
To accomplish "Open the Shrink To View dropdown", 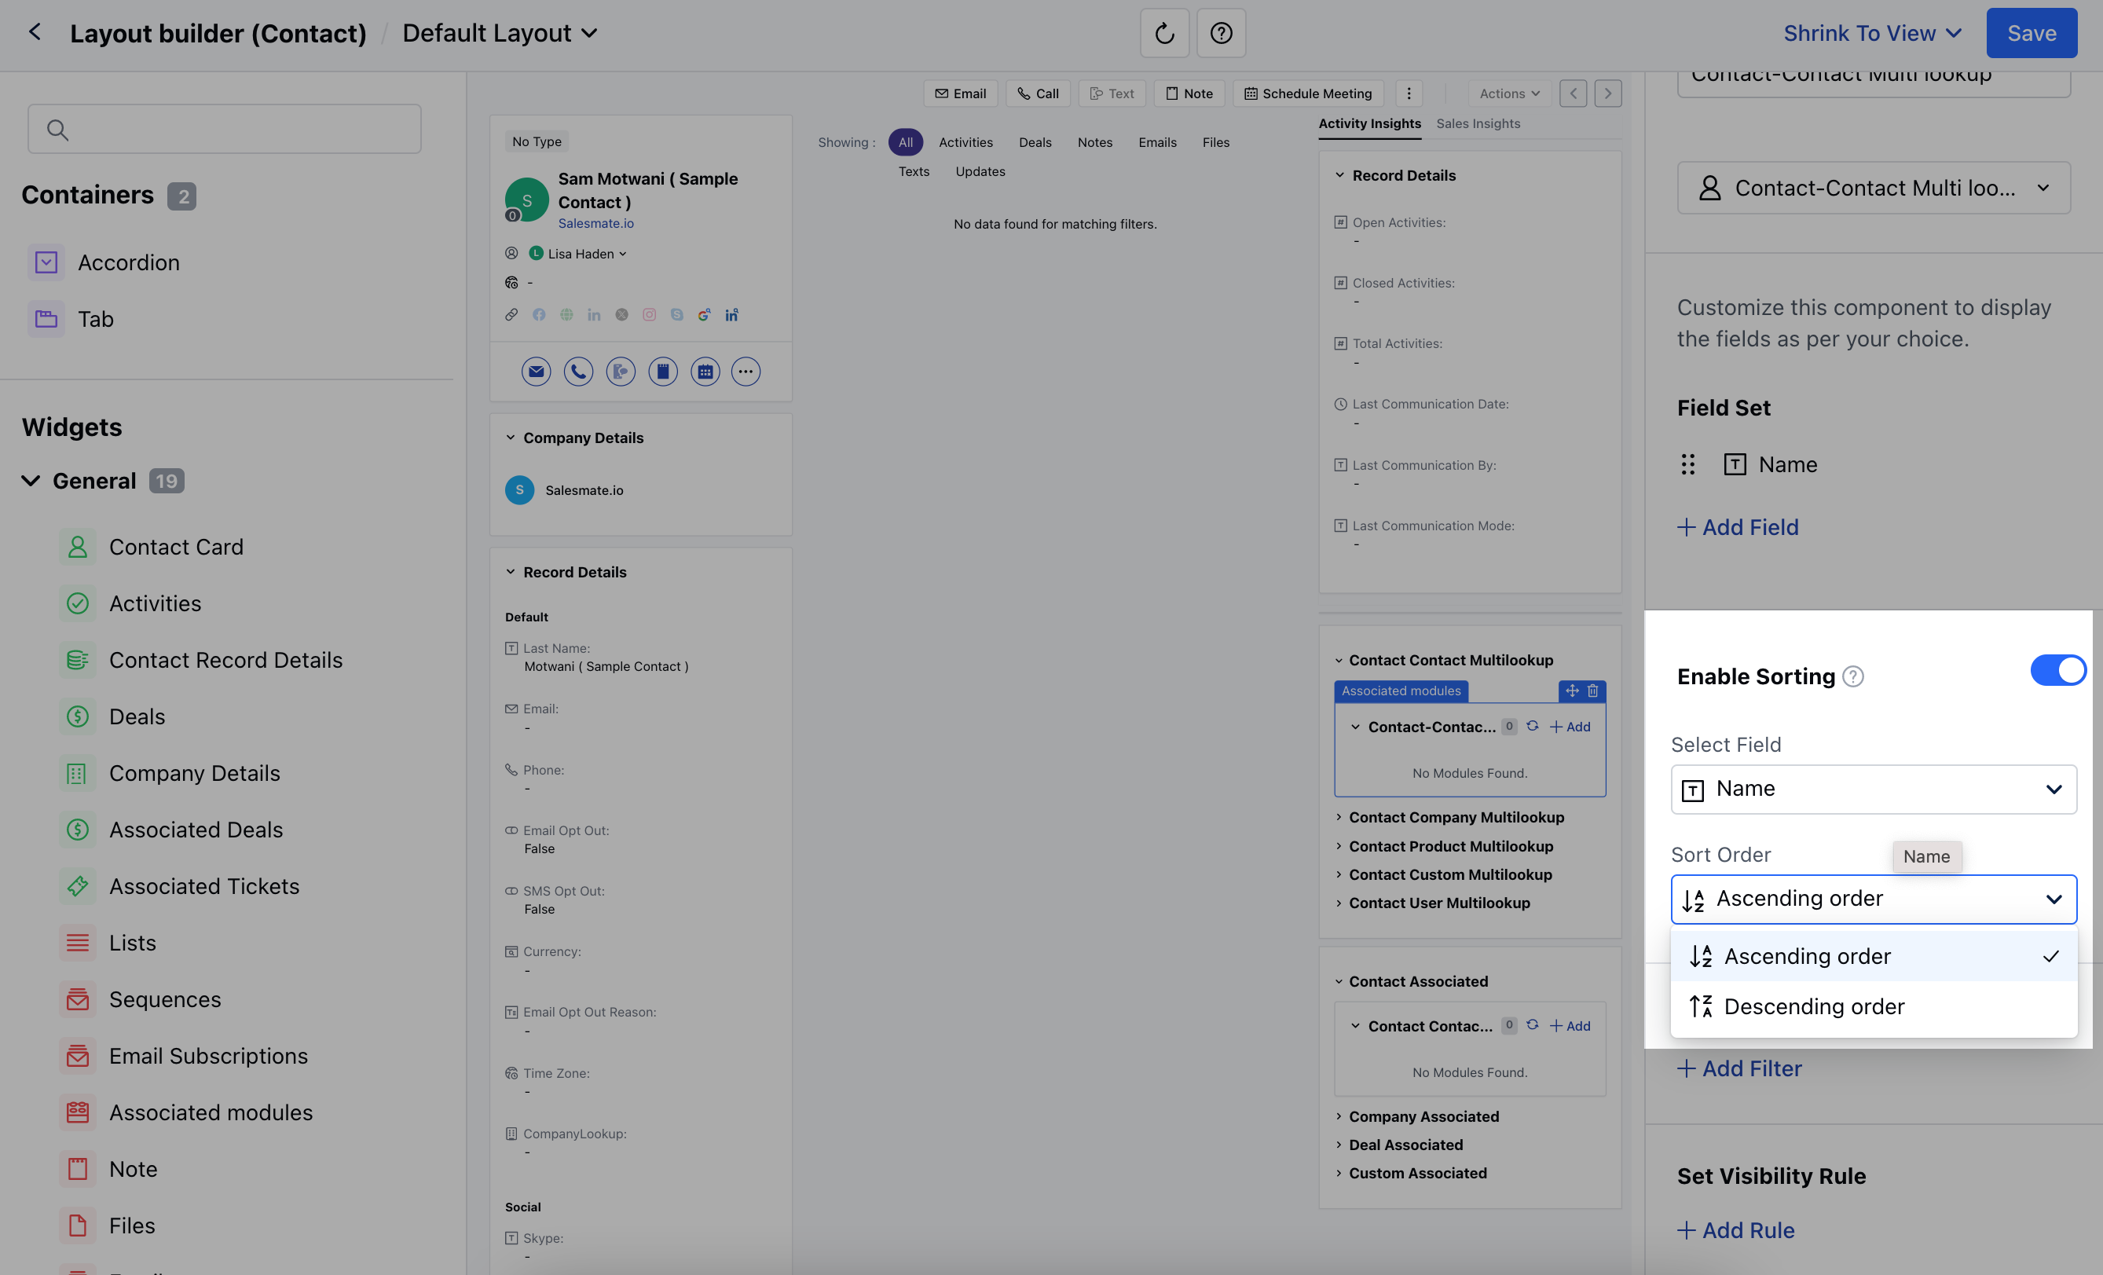I will [x=1873, y=33].
